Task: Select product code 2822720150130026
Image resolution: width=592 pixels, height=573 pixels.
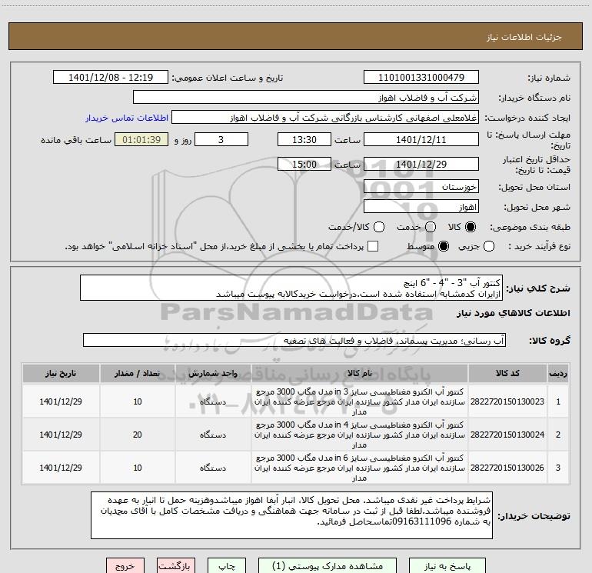Action: tap(507, 468)
